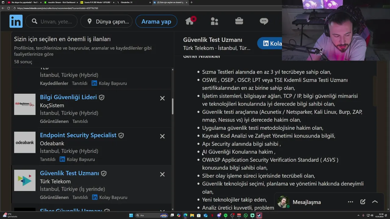This screenshot has width=390, height=219.
Task: Open Türk Telekom company logo thumbnail
Action: [25, 180]
